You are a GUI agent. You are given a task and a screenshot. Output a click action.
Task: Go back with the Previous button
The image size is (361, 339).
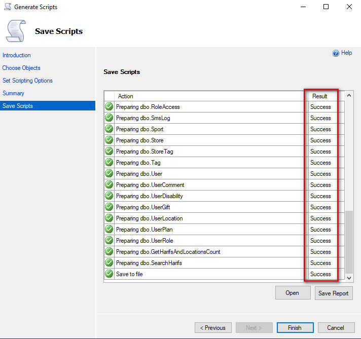point(213,327)
